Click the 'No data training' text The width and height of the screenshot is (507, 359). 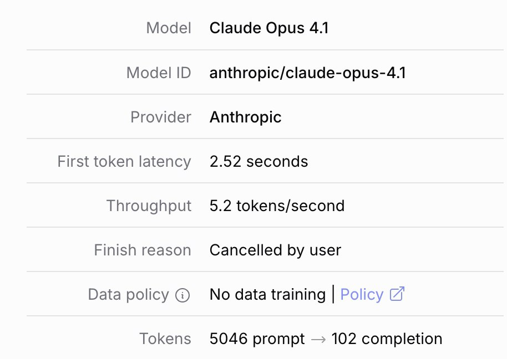(x=267, y=294)
